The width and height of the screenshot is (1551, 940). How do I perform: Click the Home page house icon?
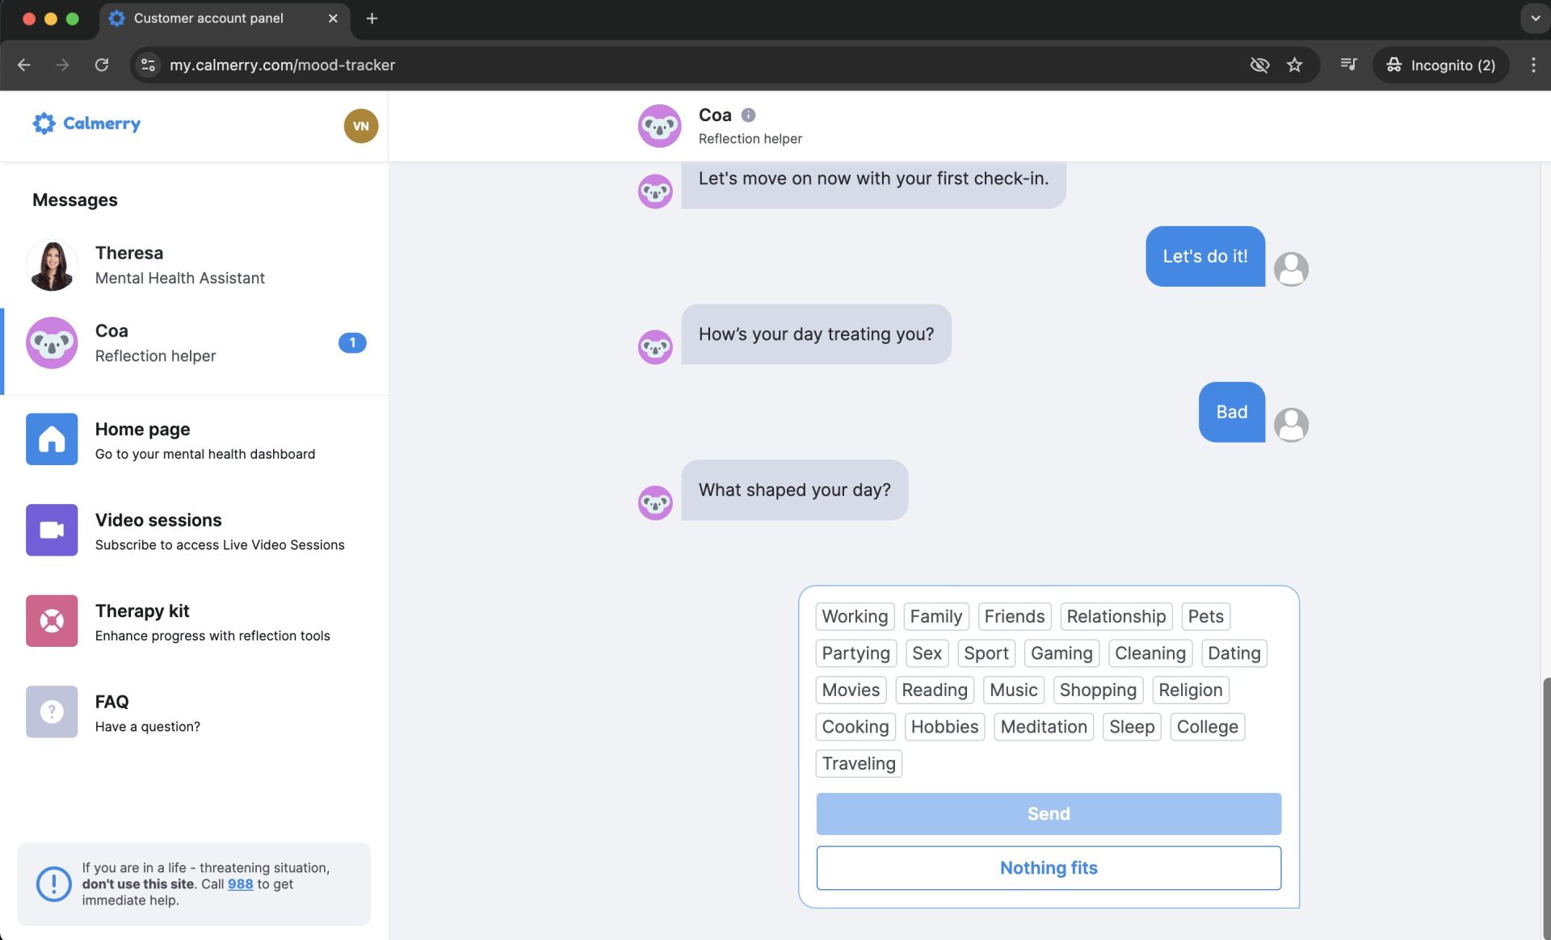(52, 439)
